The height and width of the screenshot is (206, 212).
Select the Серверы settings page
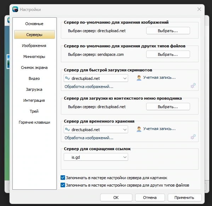(x=34, y=35)
